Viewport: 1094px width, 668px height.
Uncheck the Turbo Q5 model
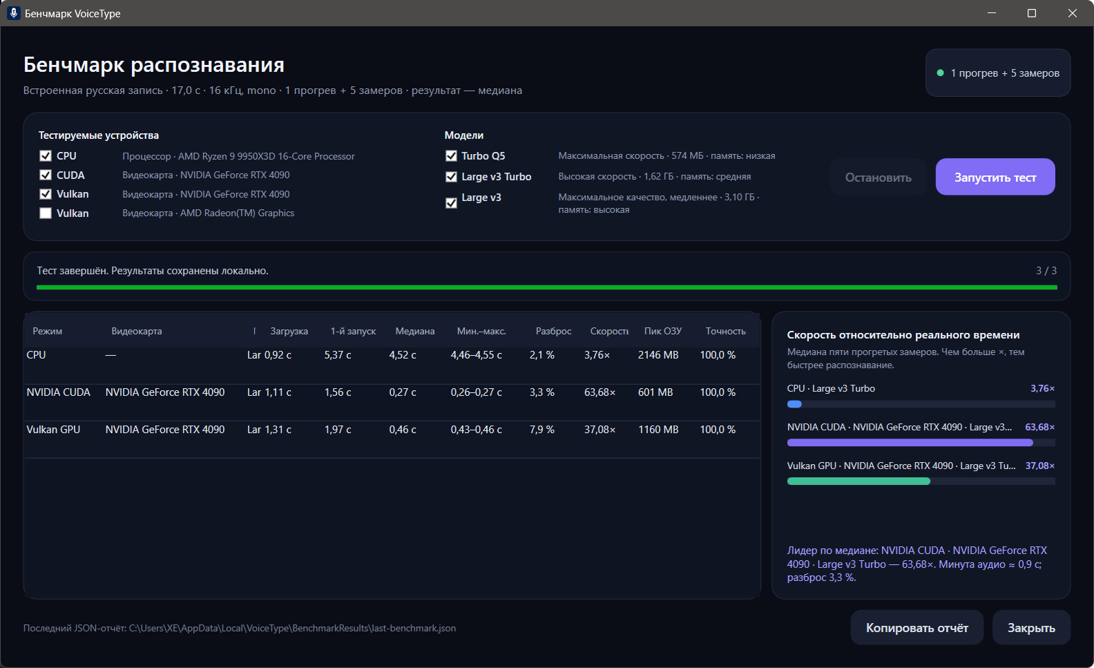tap(451, 156)
